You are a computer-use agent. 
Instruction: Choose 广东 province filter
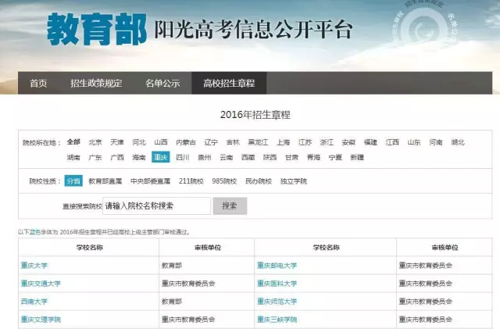click(95, 157)
